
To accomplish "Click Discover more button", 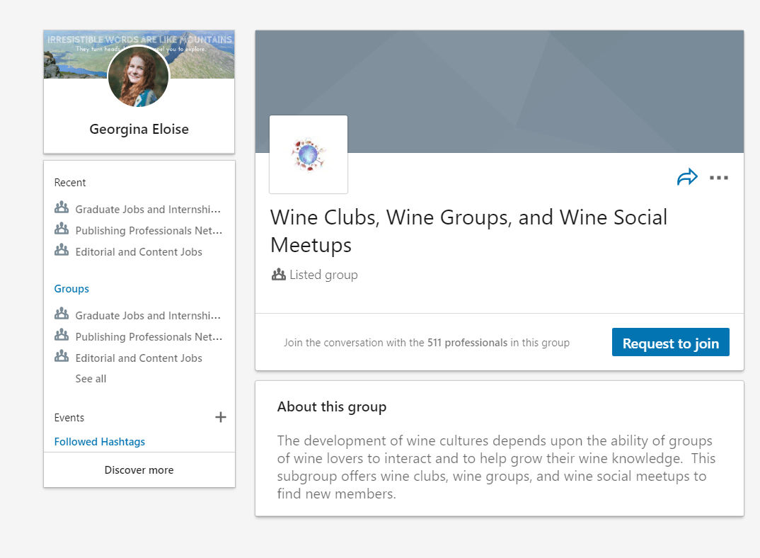I will [x=139, y=469].
